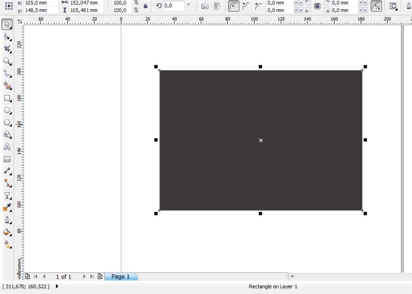Viewport: 412px width, 294px height.
Task: Select the Rectangle tool
Action: 7,98
